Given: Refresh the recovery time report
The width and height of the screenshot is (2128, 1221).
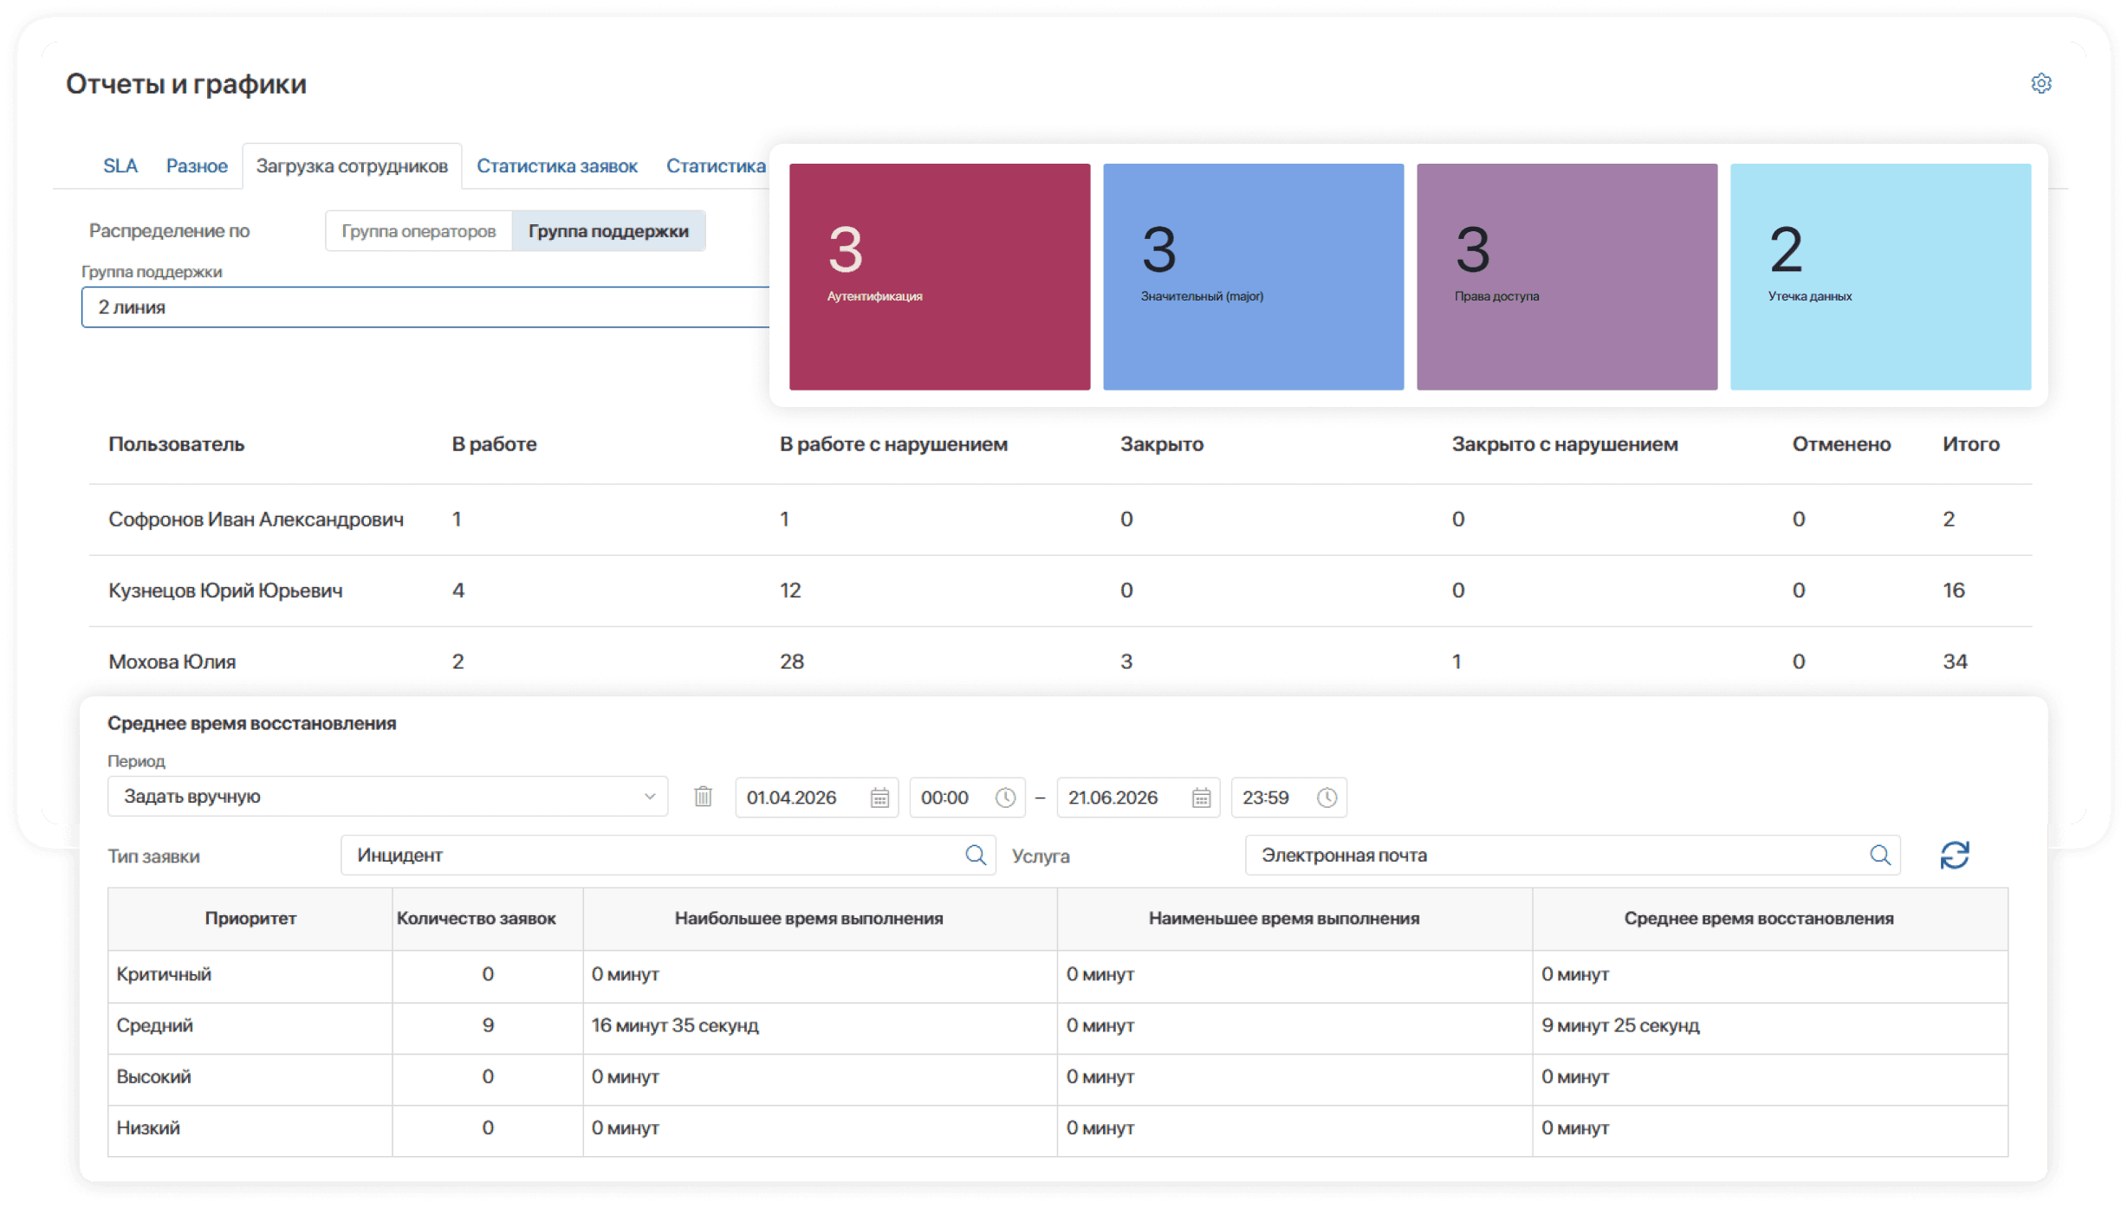Looking at the screenshot, I should (x=1954, y=856).
